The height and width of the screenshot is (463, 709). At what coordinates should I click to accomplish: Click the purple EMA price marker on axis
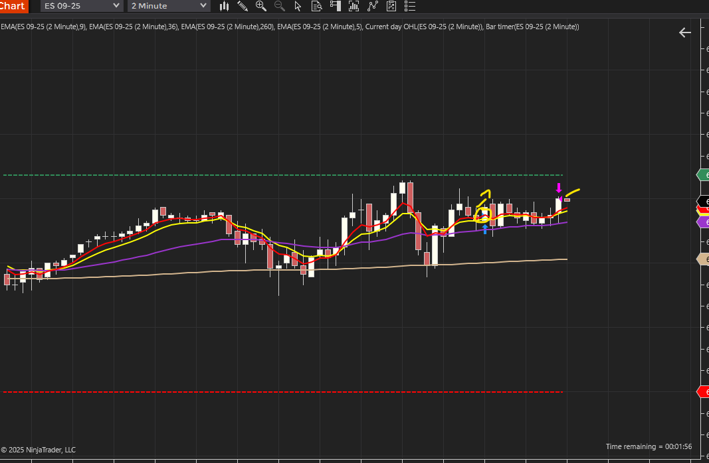(x=703, y=222)
